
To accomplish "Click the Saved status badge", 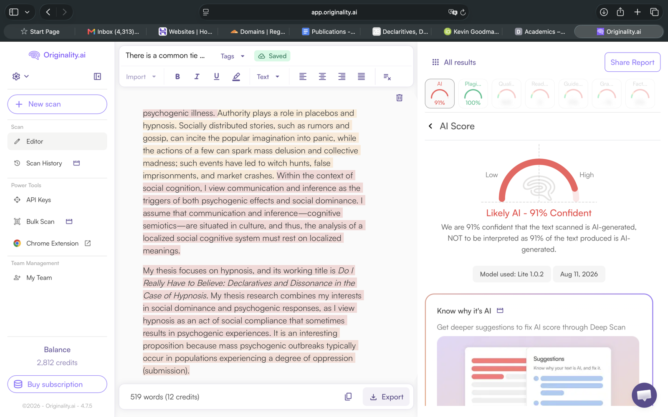I will click(x=272, y=56).
